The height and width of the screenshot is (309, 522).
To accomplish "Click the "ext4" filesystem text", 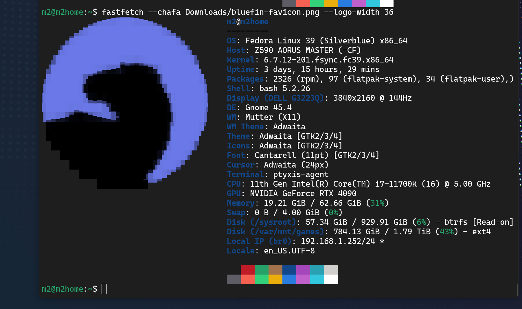I will [x=481, y=232].
